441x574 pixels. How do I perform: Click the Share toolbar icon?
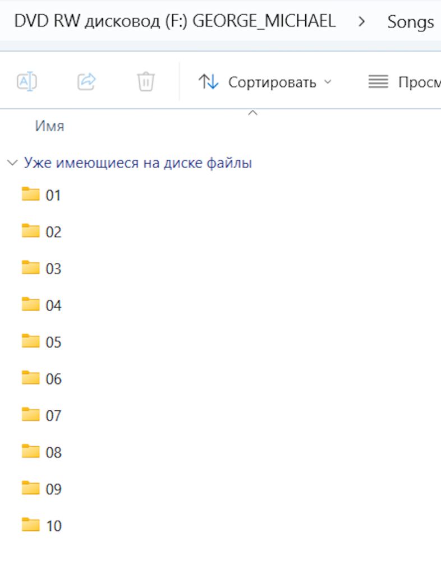tap(86, 81)
